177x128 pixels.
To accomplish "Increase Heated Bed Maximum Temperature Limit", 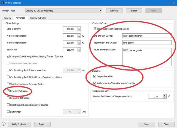I will [164, 95].
